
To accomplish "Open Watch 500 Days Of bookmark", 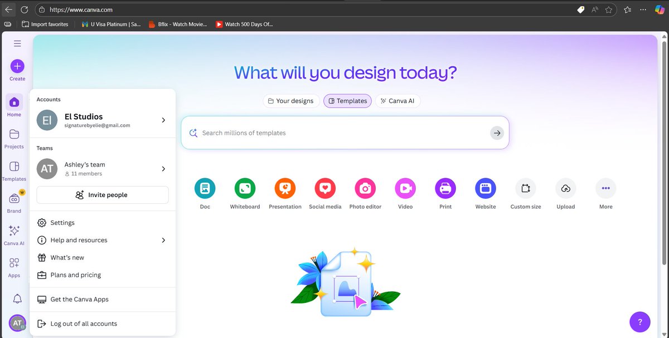I will point(245,24).
